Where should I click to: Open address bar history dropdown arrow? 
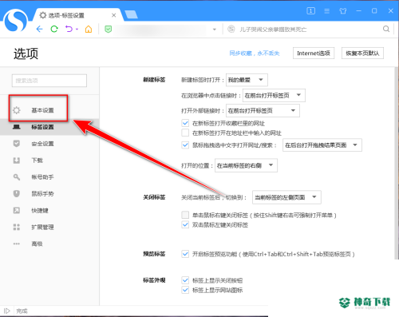[x=215, y=30]
